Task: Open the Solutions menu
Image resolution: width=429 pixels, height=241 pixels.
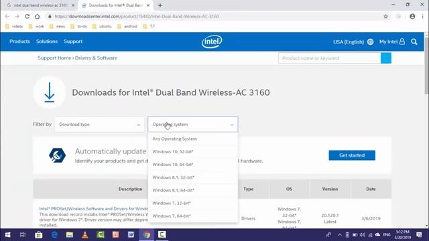Action: [x=47, y=42]
